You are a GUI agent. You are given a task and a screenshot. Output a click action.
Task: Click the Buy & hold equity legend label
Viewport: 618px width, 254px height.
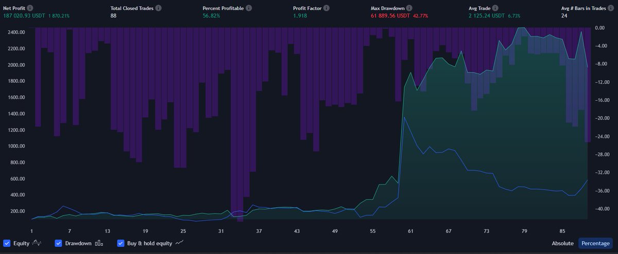point(150,243)
